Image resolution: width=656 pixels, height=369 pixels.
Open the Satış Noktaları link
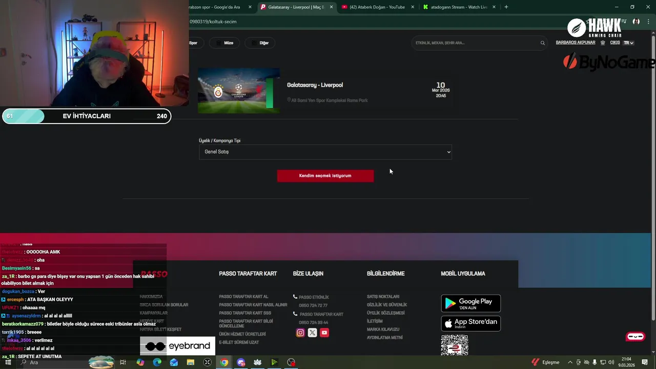383,297
